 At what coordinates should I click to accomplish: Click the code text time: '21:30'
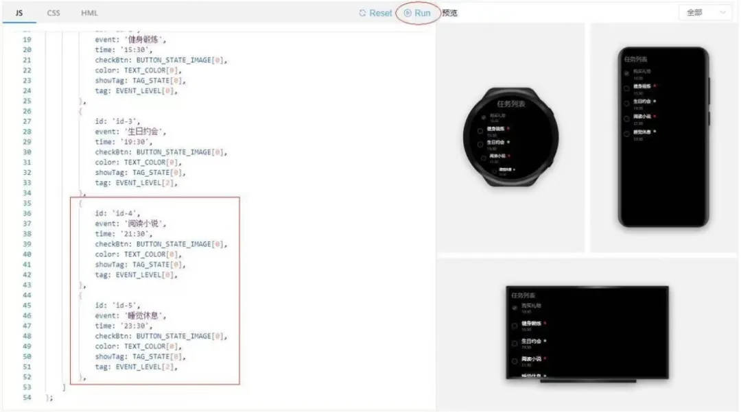click(123, 234)
